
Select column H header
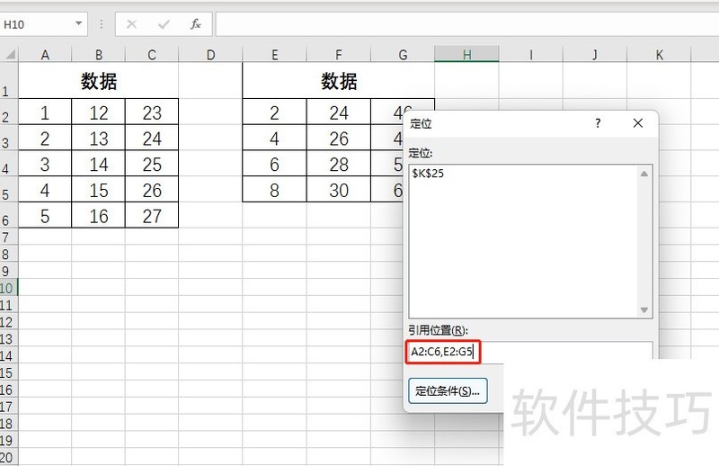(x=466, y=55)
